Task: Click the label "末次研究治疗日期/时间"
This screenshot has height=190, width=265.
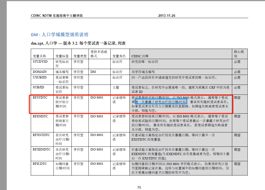Action: coord(63,154)
